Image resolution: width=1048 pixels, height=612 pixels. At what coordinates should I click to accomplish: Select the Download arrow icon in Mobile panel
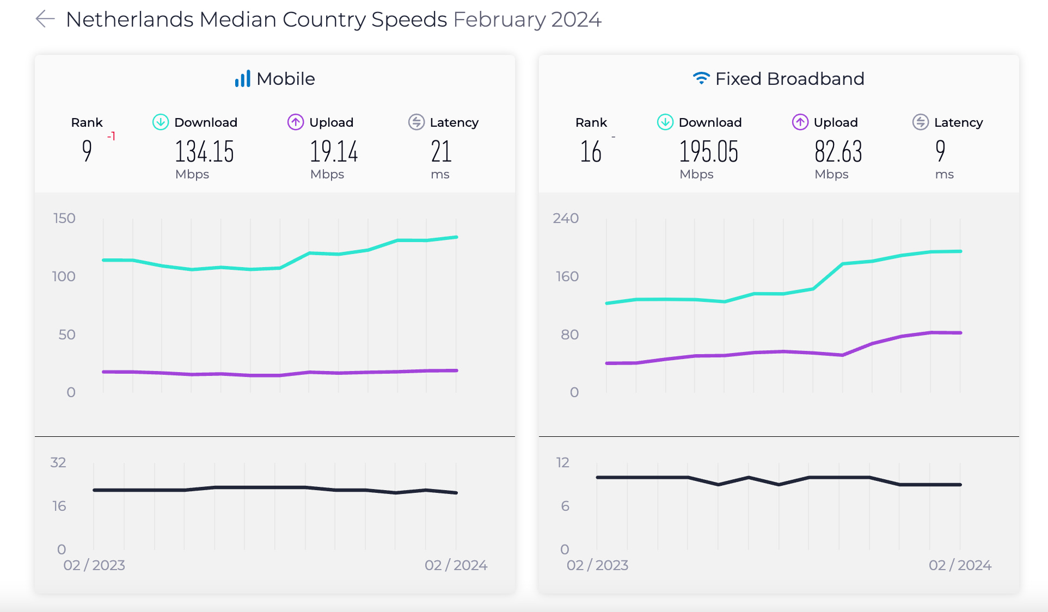(x=160, y=122)
